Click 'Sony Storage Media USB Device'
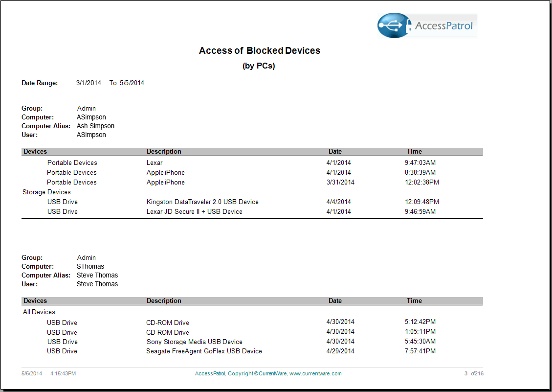This screenshot has height=392, width=552. click(194, 342)
